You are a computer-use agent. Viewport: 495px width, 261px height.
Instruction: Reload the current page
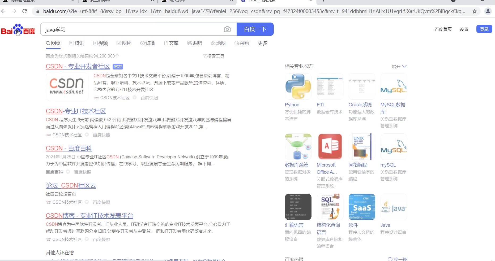(25, 11)
